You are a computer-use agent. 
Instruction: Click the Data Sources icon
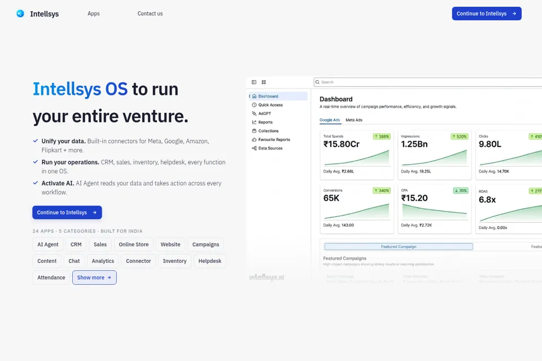click(x=255, y=148)
